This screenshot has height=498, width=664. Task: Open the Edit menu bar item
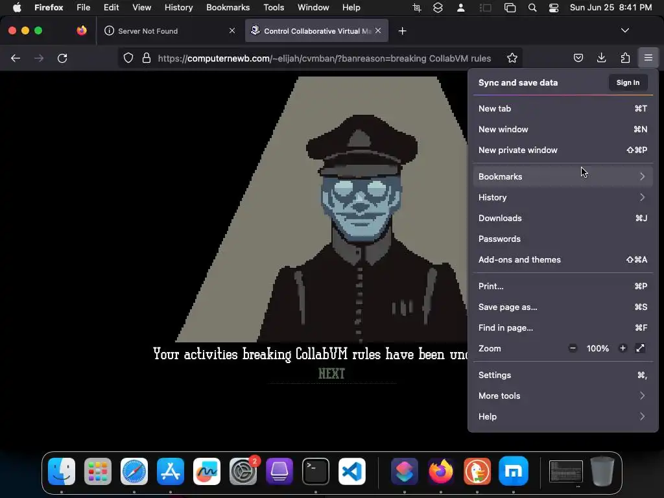click(112, 8)
